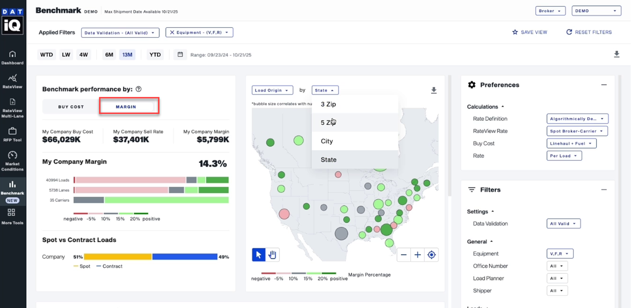This screenshot has width=634, height=308.
Task: Select the Margin benchmark toggle
Action: [x=126, y=107]
